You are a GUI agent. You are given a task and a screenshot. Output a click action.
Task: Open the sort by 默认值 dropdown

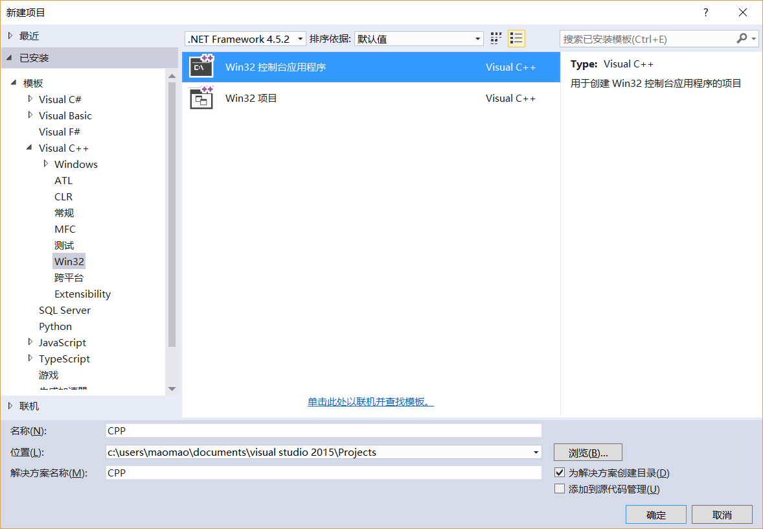(419, 39)
